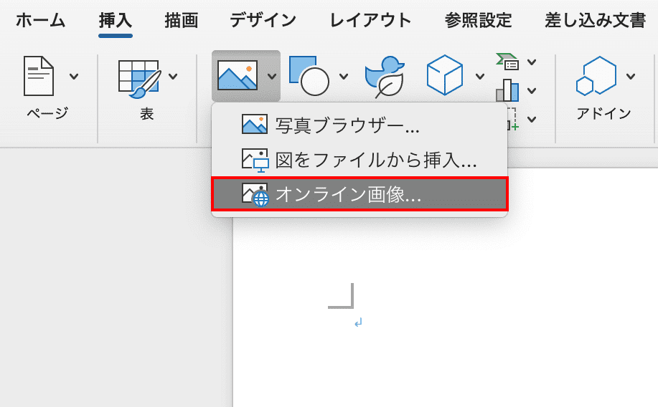658x407 pixels.
Task: Open the ホーム ribbon tab
Action: tap(41, 20)
